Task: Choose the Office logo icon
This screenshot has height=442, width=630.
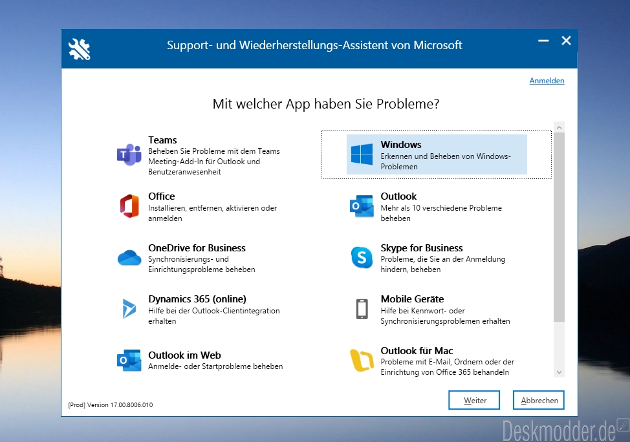Action: (x=129, y=206)
